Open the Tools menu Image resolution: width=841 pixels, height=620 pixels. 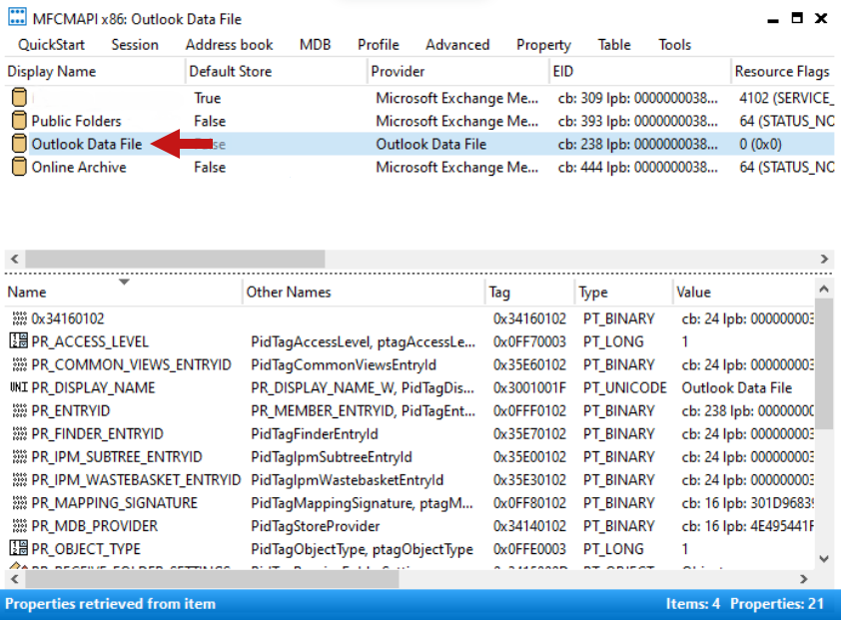tap(675, 45)
